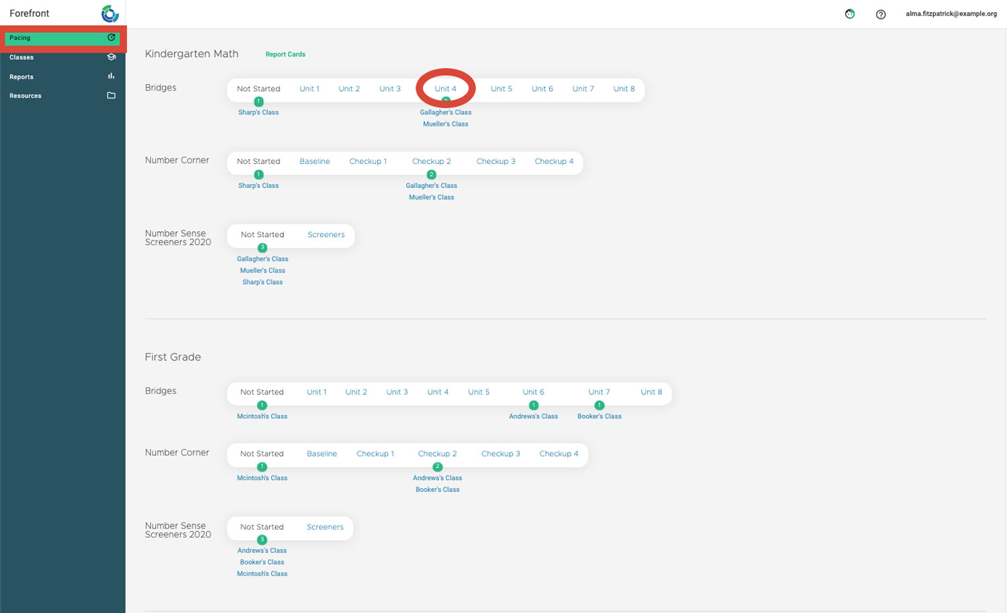
Task: Click the Classes graduation cap icon
Action: pyautogui.click(x=111, y=57)
